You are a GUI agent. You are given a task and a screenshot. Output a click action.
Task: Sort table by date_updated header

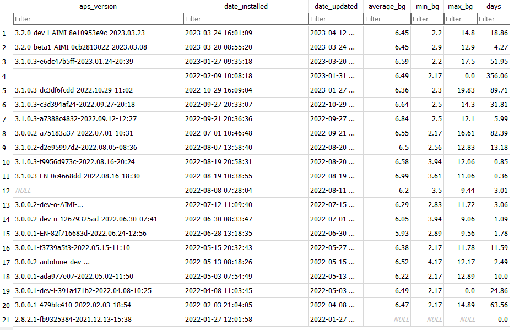pos(336,6)
